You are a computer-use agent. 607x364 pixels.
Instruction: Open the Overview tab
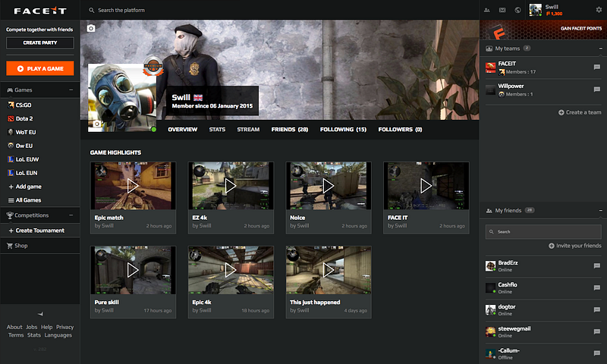click(x=183, y=130)
